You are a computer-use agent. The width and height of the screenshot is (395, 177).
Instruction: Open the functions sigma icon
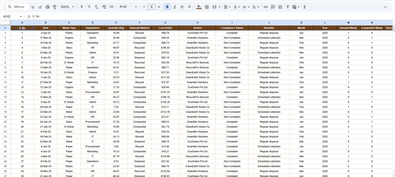click(x=305, y=7)
